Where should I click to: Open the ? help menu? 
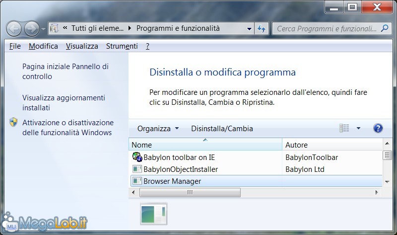147,46
